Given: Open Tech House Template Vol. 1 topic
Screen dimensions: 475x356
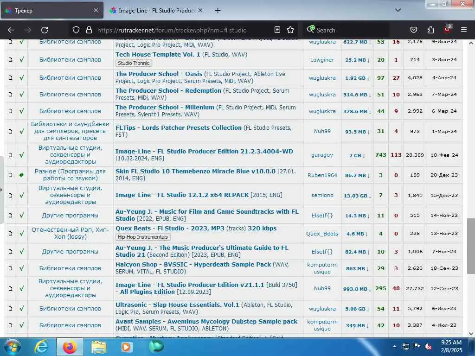Looking at the screenshot, I should tap(158, 55).
